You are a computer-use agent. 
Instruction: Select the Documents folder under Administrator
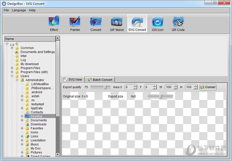coord(39,120)
